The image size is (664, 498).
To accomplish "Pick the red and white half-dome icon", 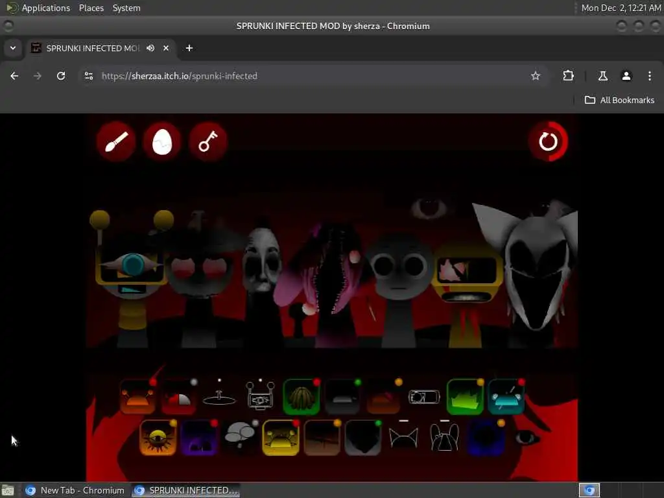I will [x=178, y=397].
